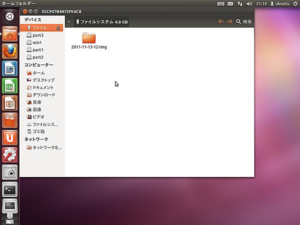Viewport: 300px width, 225px height.
Task: Launch Firefox web browser
Action: [9, 51]
